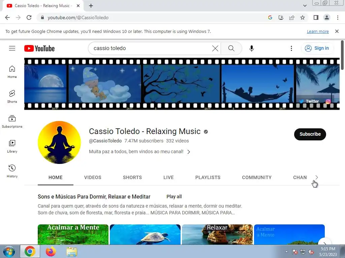
Task: Open Home in the left sidebar
Action: [12, 72]
